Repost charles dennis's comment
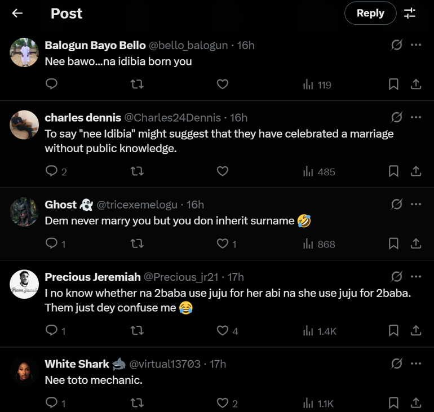434x412 pixels. click(137, 171)
